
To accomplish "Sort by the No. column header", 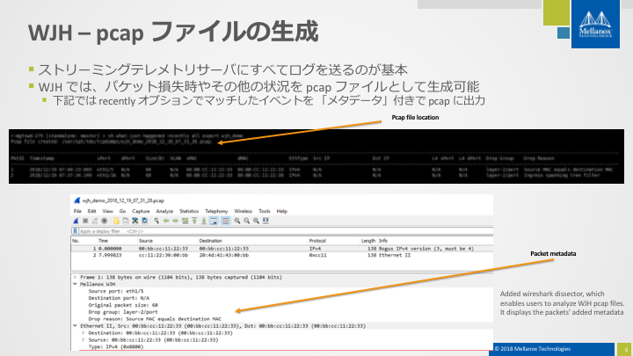I will point(76,241).
